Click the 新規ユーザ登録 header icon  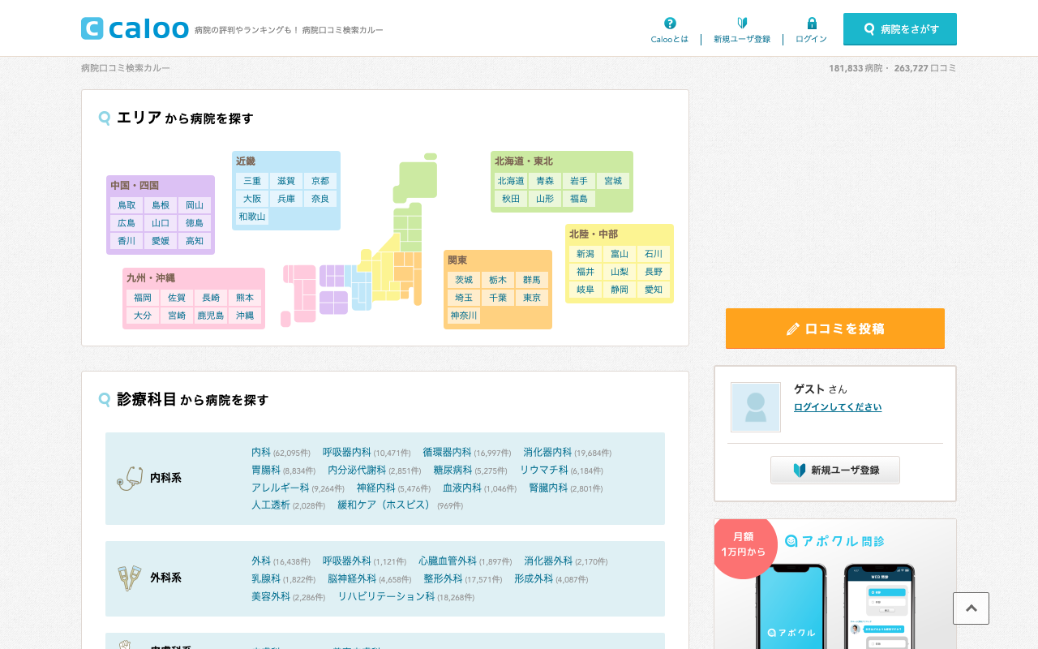pyautogui.click(x=742, y=24)
